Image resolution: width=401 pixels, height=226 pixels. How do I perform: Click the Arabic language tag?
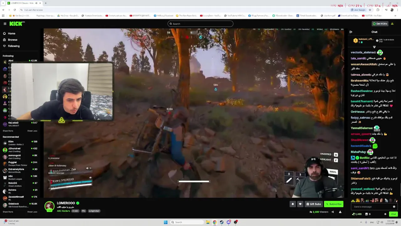click(75, 211)
